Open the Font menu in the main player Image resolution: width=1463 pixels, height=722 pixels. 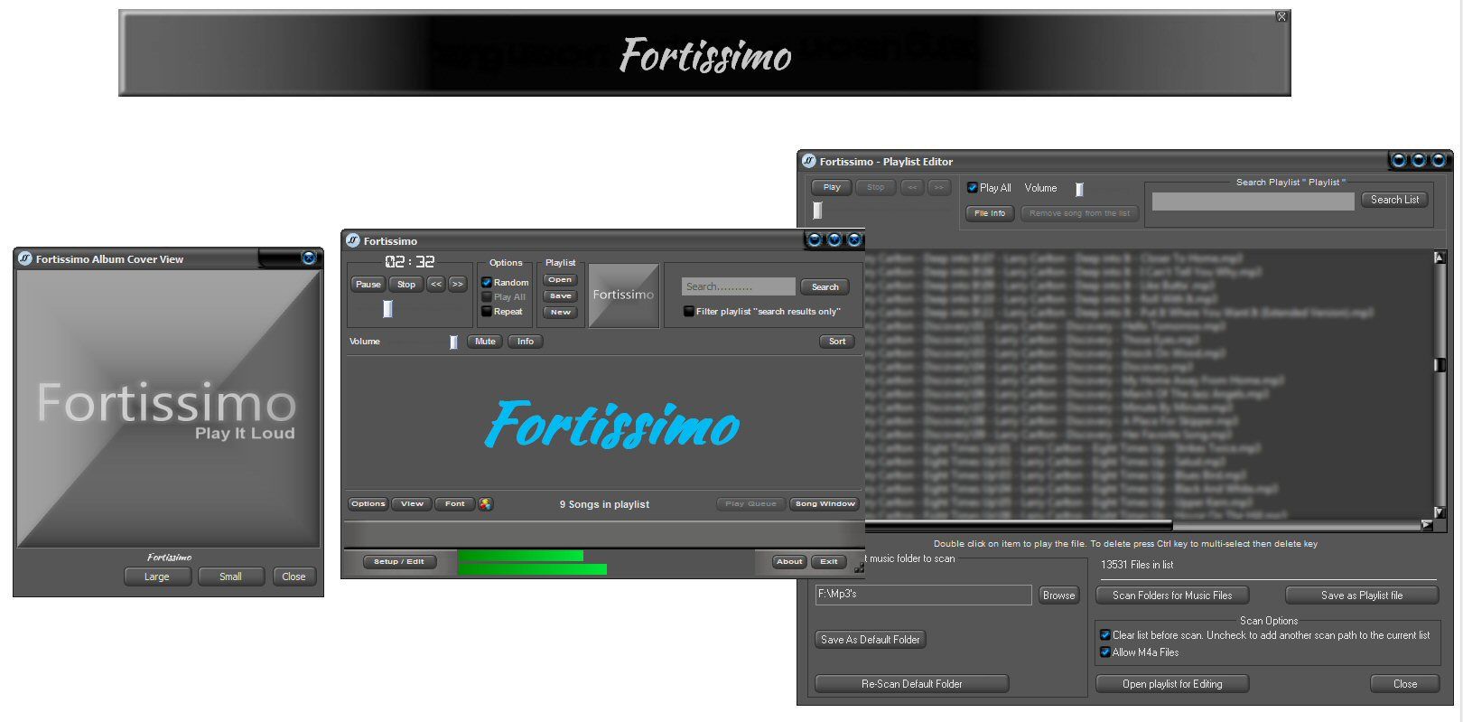455,504
